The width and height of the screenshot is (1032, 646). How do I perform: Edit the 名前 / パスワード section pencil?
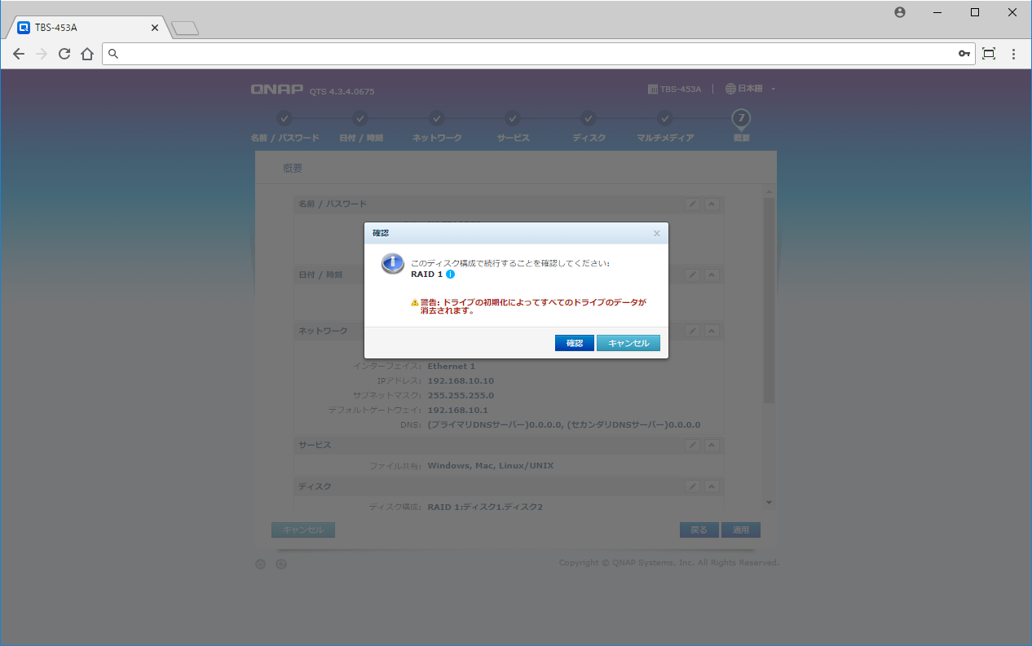(x=692, y=204)
